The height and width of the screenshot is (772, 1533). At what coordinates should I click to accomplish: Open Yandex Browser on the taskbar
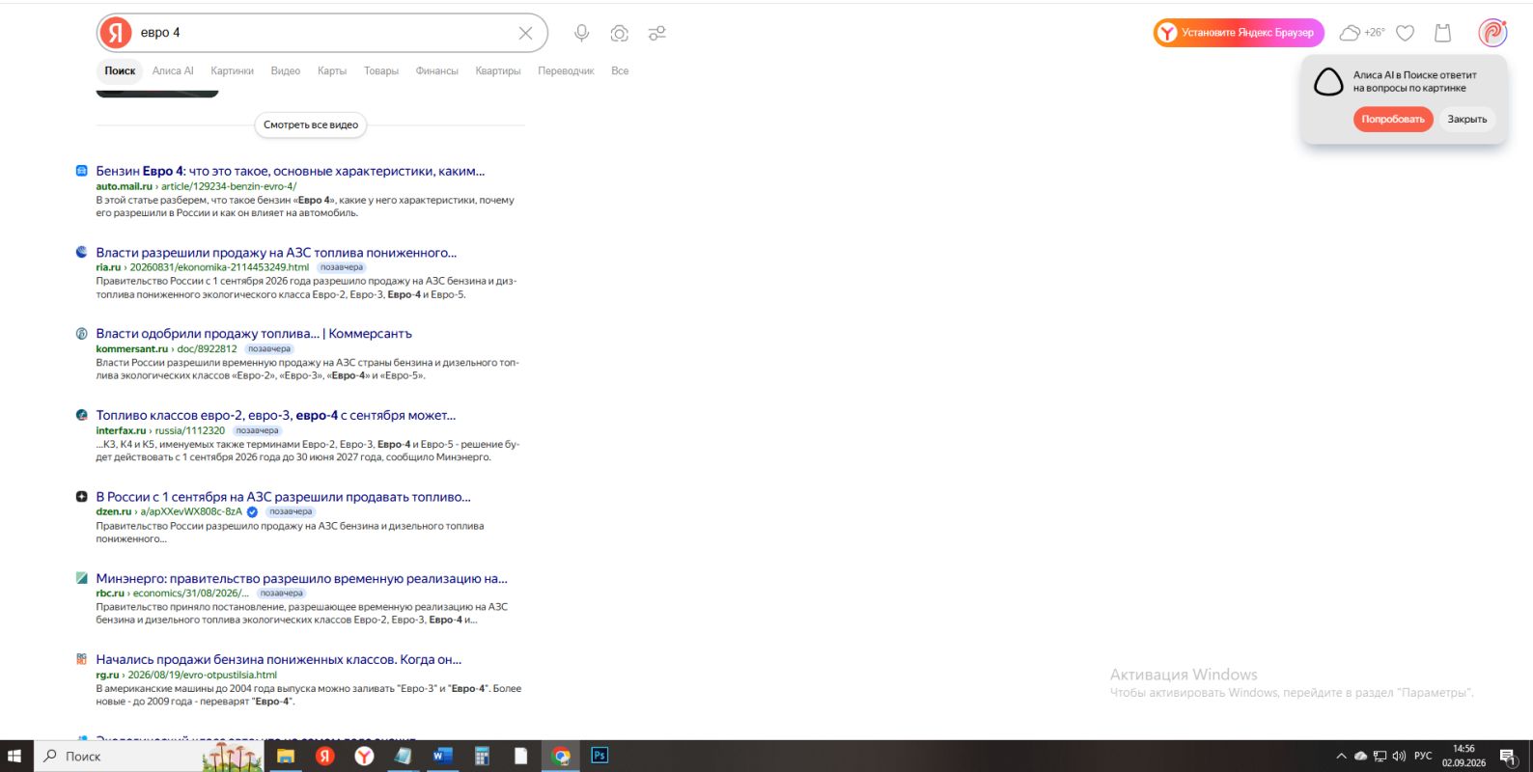(x=364, y=756)
